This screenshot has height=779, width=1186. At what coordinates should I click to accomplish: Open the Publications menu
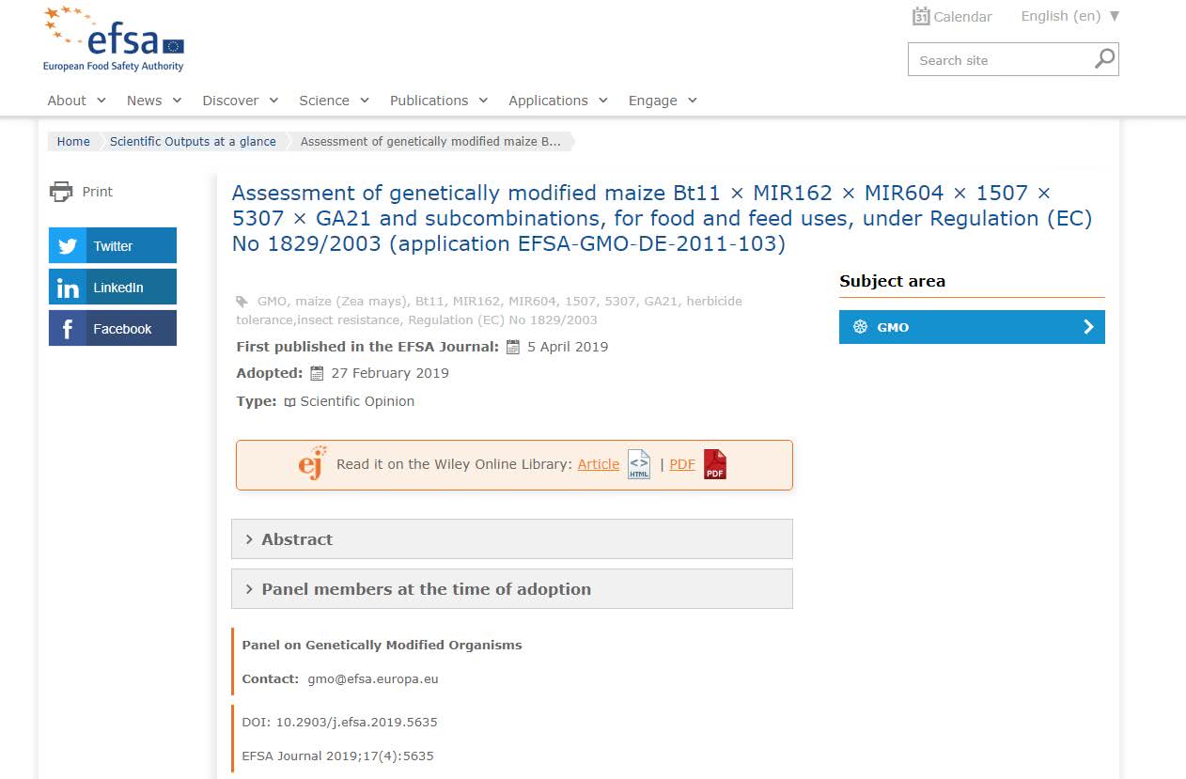tap(439, 101)
